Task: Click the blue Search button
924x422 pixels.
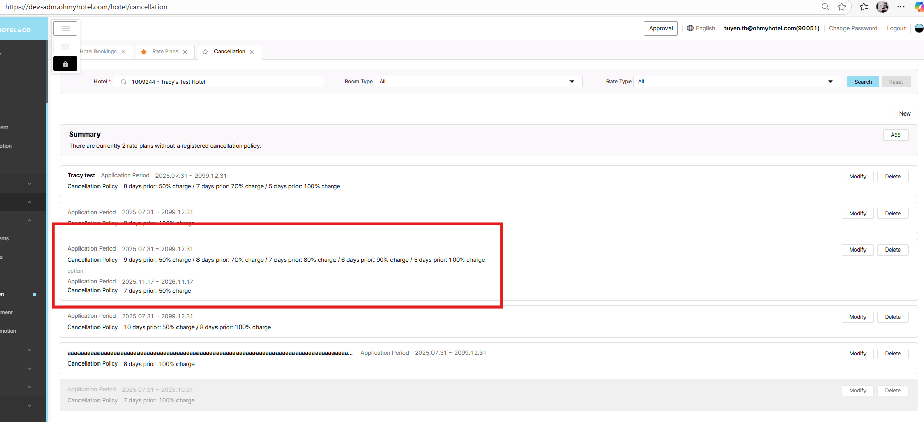Action: [863, 82]
